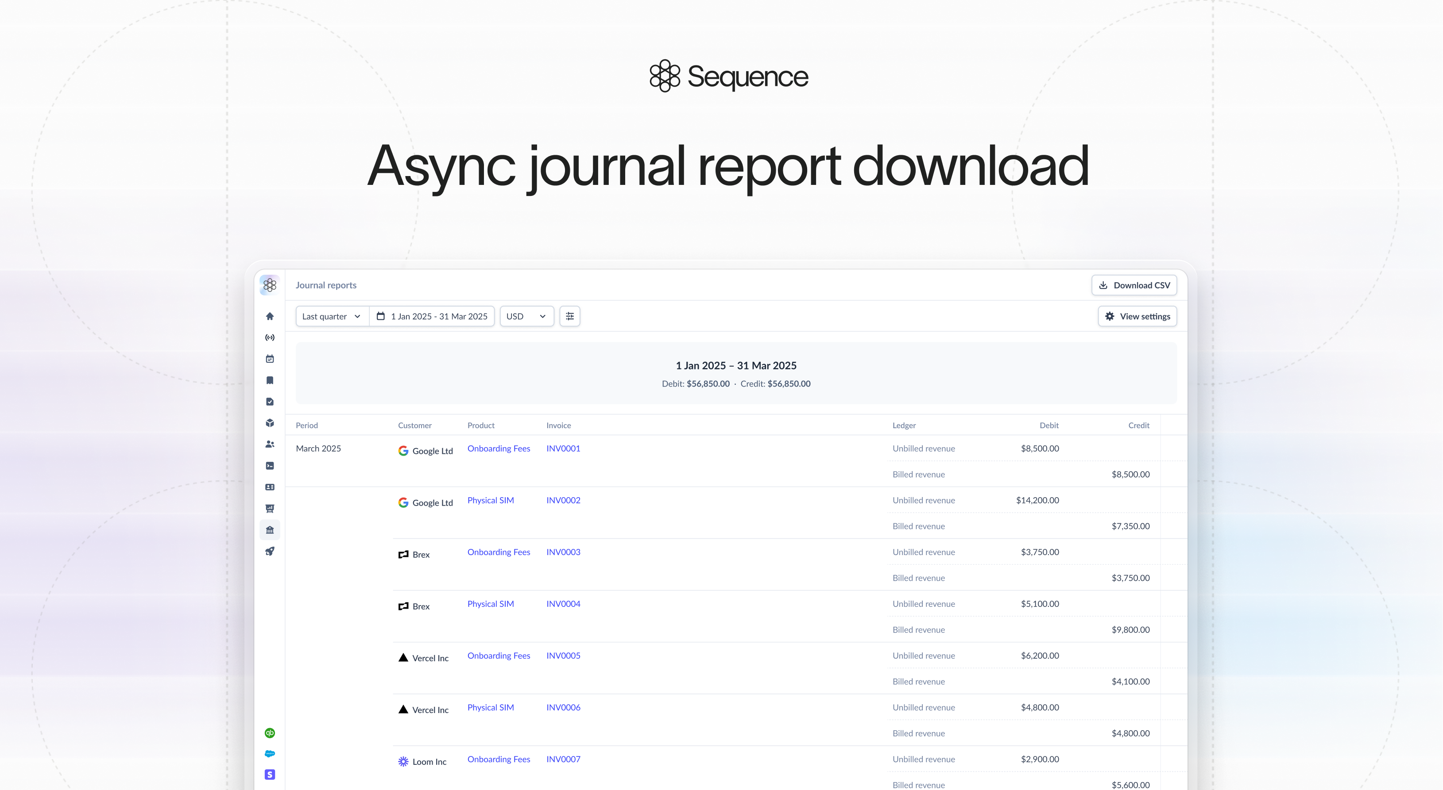Open the terminal sidebar icon
The height and width of the screenshot is (790, 1443).
click(x=270, y=465)
